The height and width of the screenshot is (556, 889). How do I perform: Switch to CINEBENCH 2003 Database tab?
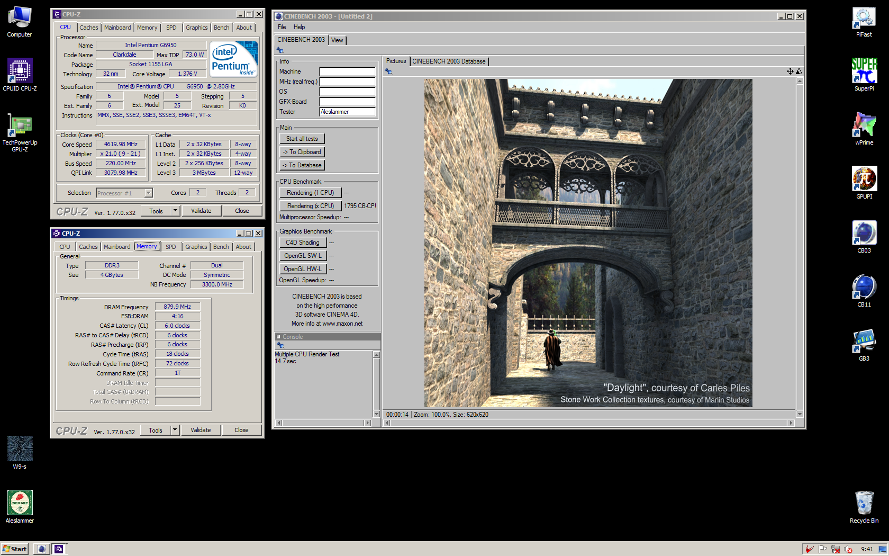pyautogui.click(x=449, y=61)
